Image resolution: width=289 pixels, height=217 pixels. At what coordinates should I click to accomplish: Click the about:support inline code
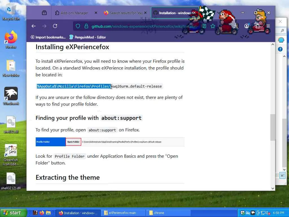[x=102, y=130]
